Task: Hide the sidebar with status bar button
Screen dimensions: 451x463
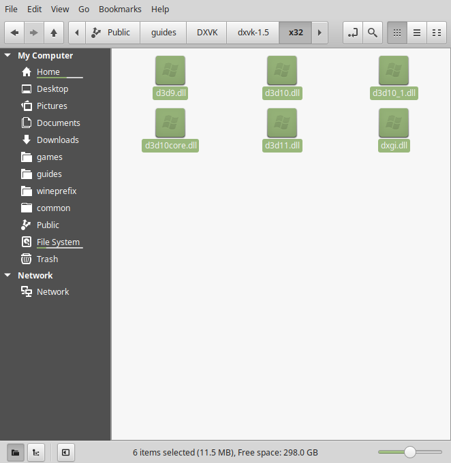Action: [65, 452]
